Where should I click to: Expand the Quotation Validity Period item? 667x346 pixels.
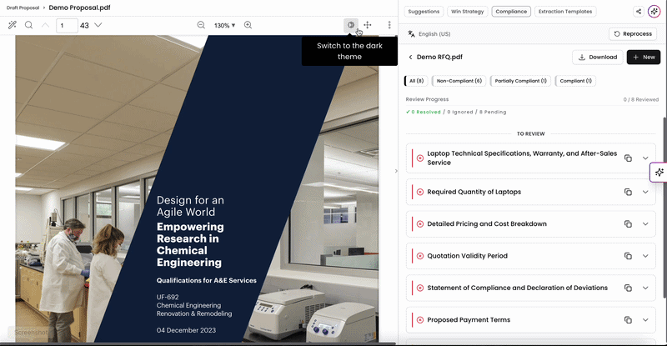click(x=645, y=256)
